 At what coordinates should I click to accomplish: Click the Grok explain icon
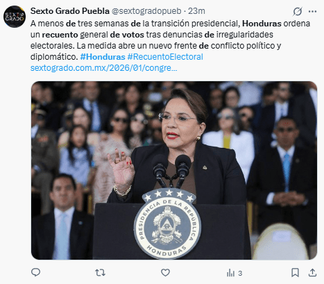[x=297, y=11]
